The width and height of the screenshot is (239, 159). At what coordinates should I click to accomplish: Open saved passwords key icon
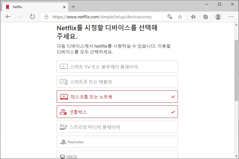click(170, 17)
